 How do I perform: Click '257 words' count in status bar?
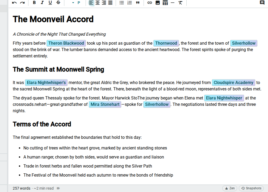click(x=22, y=188)
